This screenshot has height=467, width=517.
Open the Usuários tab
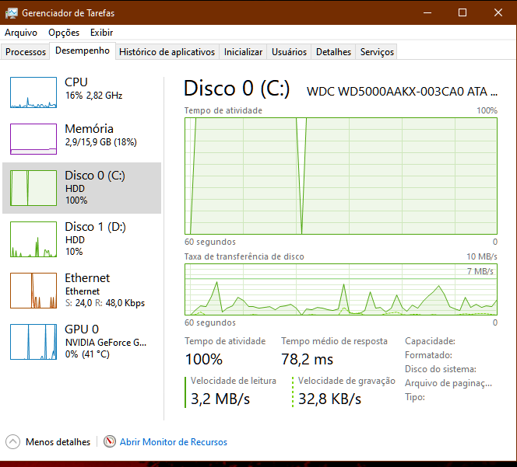[289, 51]
